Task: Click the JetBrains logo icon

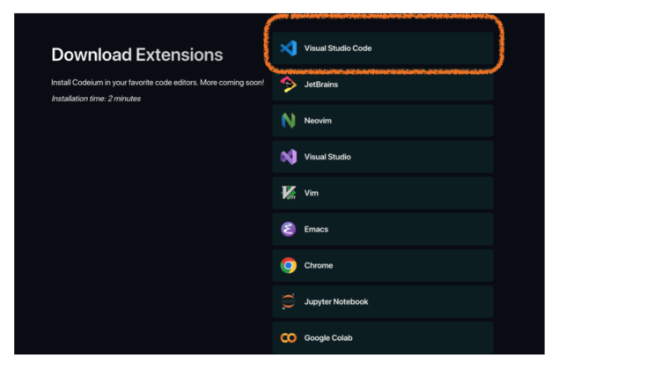Action: (288, 85)
